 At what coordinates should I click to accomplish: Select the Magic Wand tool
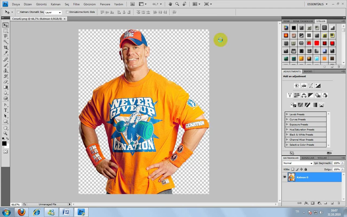tap(5, 42)
